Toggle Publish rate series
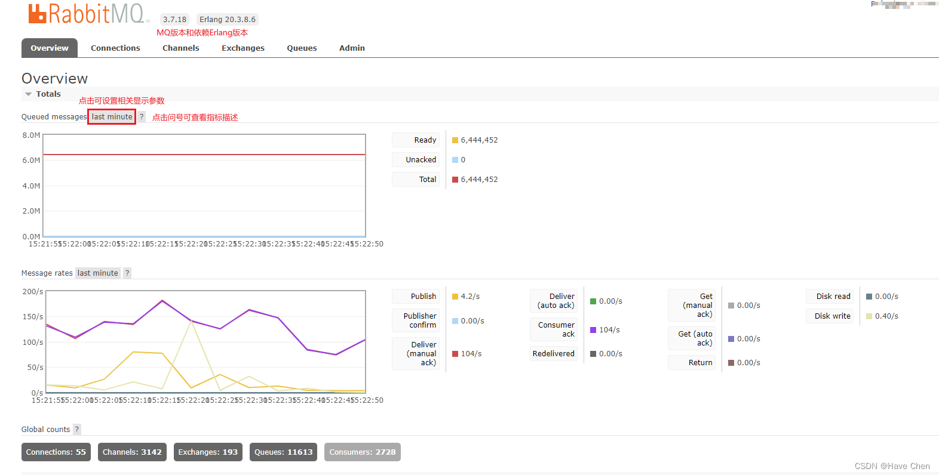Viewport: 939px width, 475px height. [x=416, y=296]
